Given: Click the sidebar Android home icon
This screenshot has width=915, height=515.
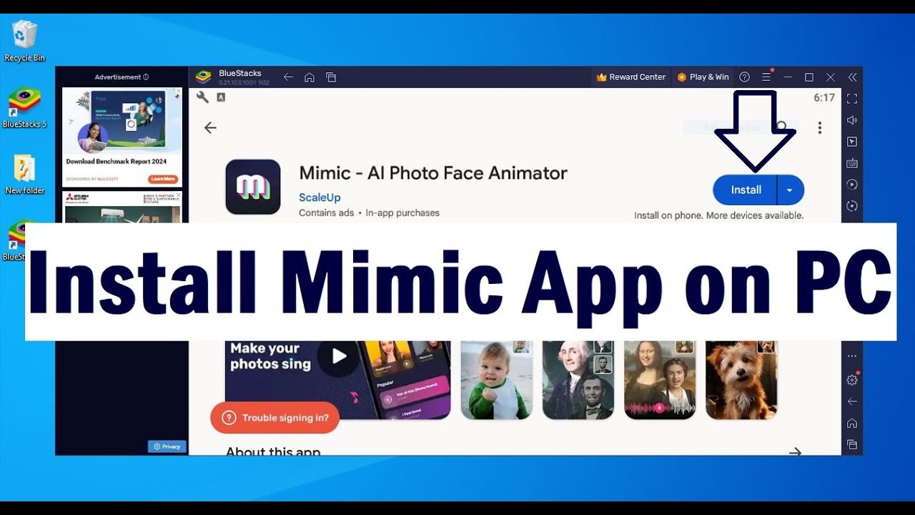Looking at the screenshot, I should tap(851, 423).
